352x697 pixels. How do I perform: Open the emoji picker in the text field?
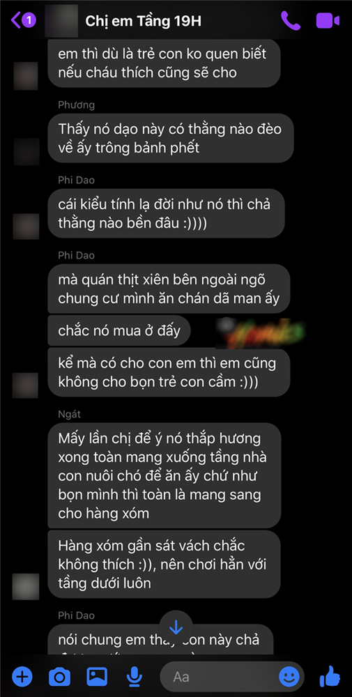tap(289, 677)
